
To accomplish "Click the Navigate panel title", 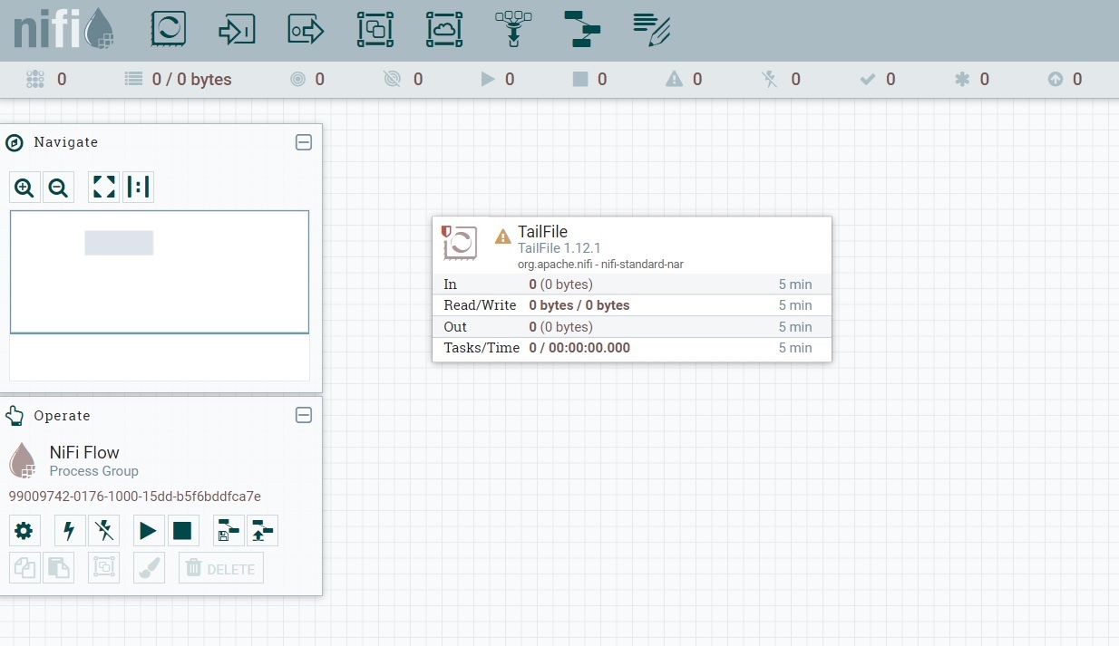I will pos(65,142).
